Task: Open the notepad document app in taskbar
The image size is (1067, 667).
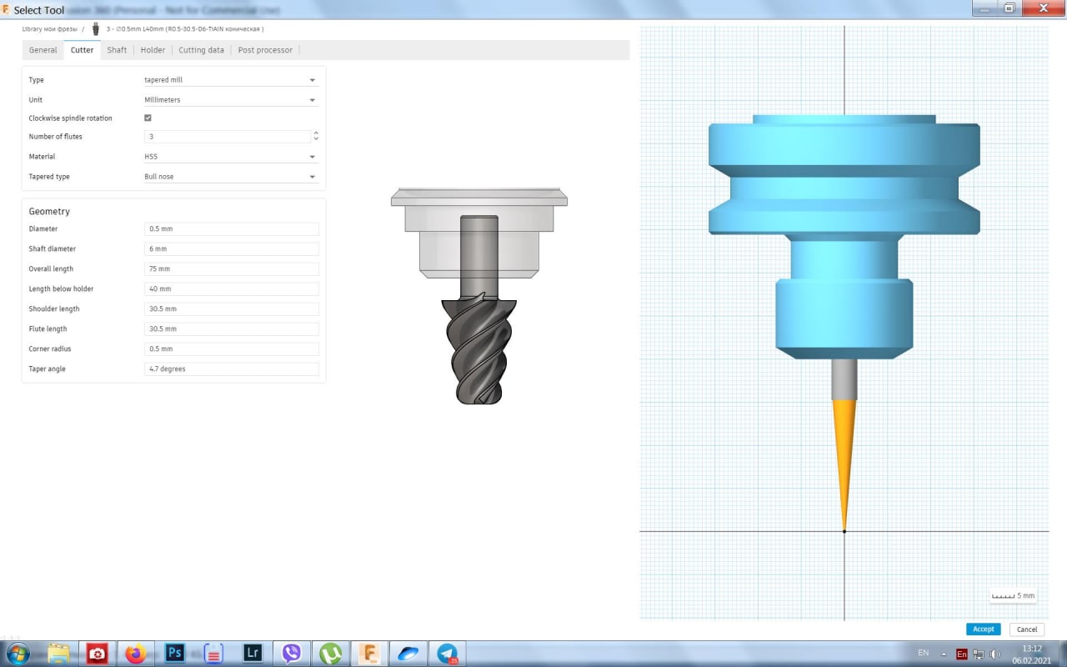Action: click(213, 653)
